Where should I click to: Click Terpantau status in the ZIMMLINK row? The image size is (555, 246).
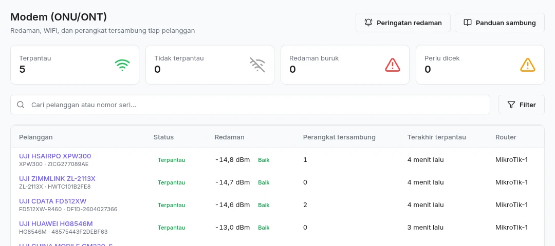pyautogui.click(x=171, y=182)
